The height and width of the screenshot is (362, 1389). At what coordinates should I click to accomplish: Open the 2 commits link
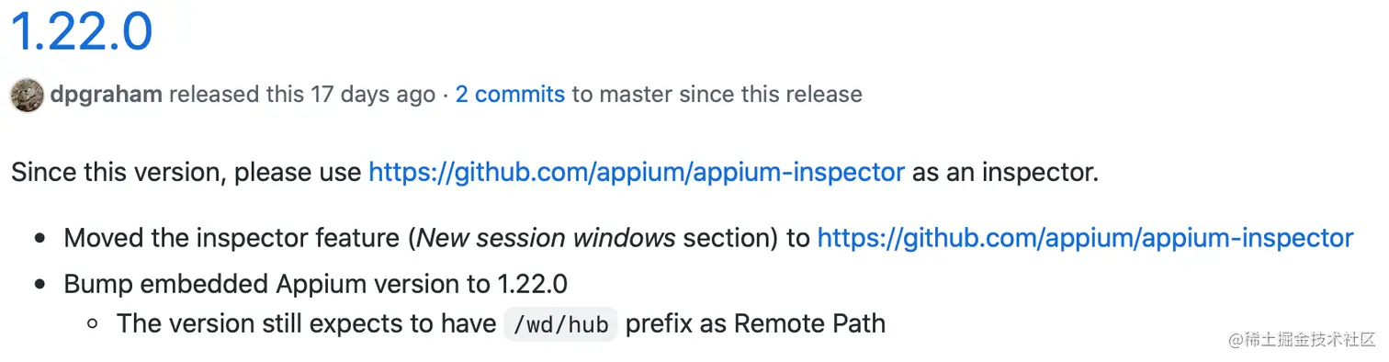(510, 94)
